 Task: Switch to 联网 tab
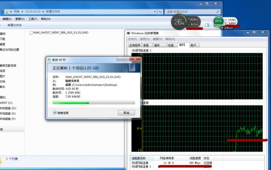[x=183, y=45]
